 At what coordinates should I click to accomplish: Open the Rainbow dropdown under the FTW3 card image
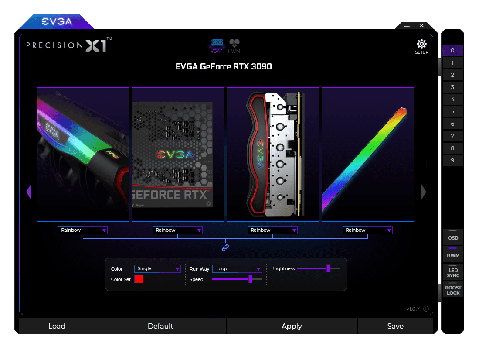(x=82, y=230)
